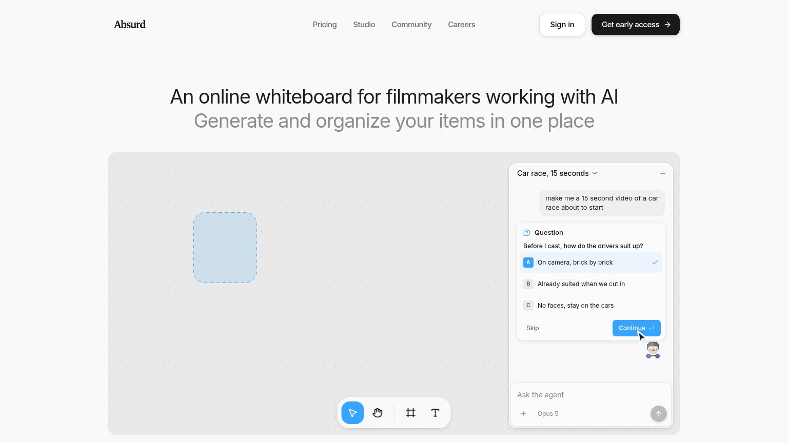This screenshot has width=788, height=443.
Task: Go to the Studio page
Action: (x=364, y=25)
